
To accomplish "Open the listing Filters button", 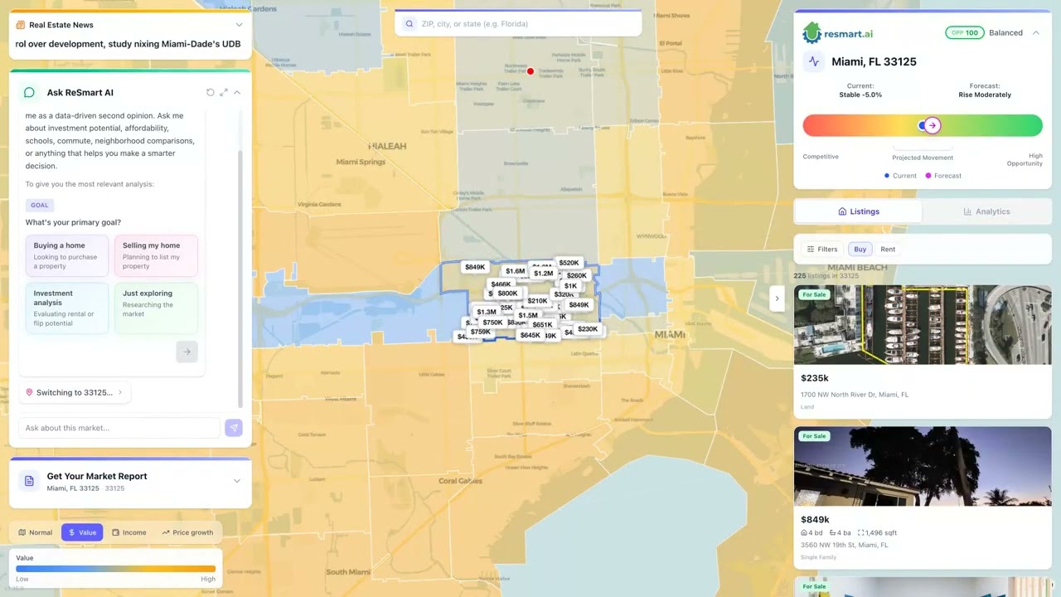I will click(822, 249).
